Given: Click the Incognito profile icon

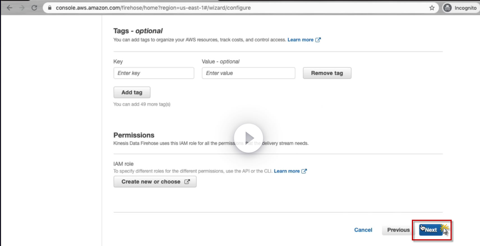Looking at the screenshot, I should point(447,8).
